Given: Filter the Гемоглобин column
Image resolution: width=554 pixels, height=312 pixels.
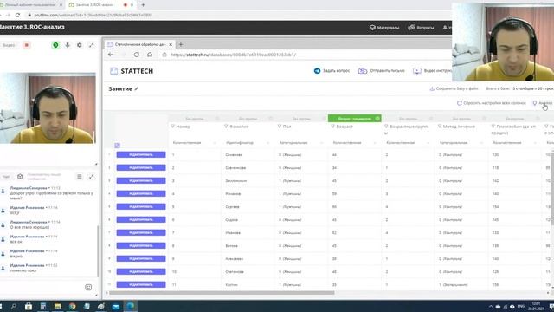Looking at the screenshot, I should 493,127.
